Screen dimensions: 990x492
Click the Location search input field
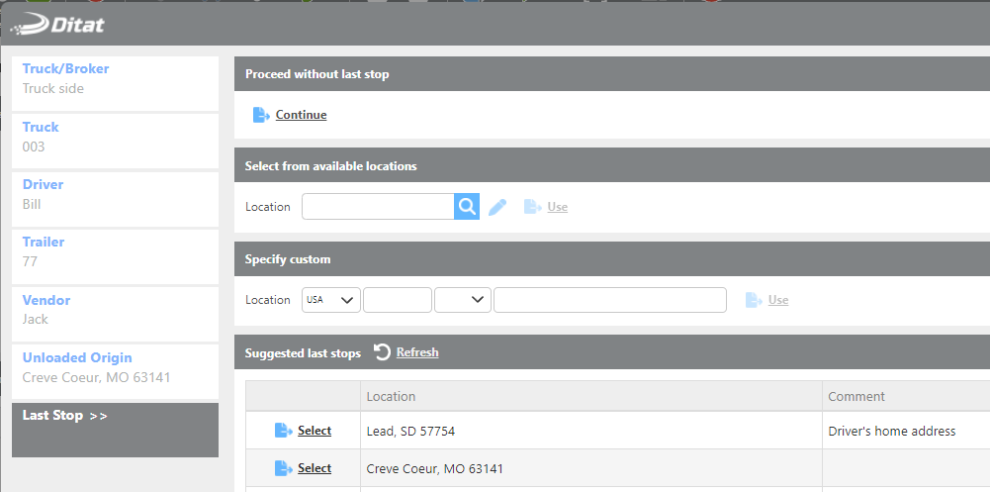coord(378,207)
